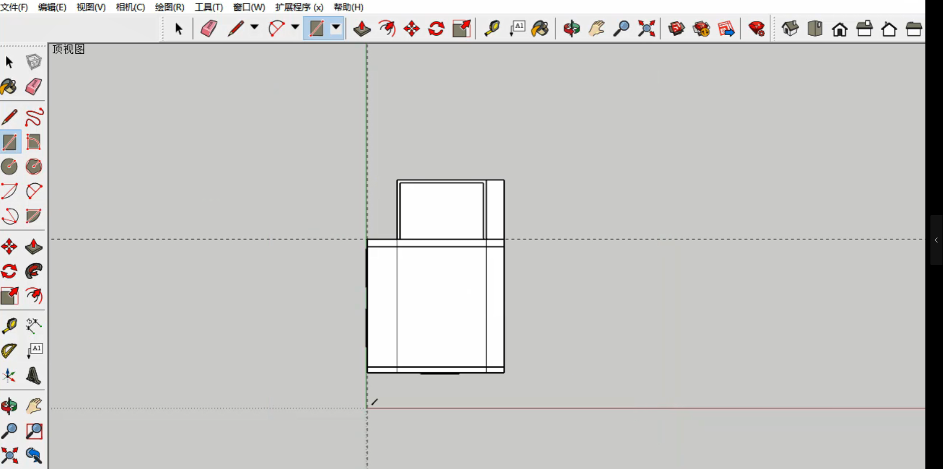Select the Protractor tool
943x469 pixels.
(10, 350)
